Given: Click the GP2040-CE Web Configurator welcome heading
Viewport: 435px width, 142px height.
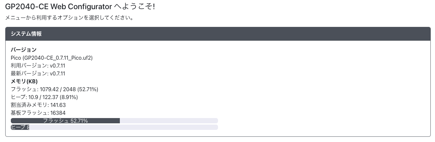Looking at the screenshot, I should 80,7.
